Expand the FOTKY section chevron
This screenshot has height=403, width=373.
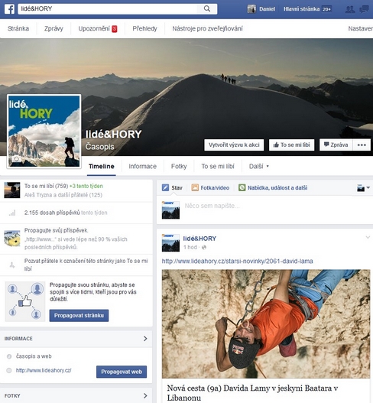145,395
